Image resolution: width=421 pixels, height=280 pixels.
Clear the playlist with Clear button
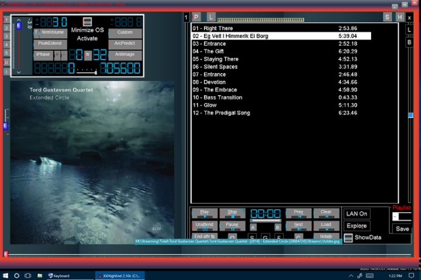tap(326, 213)
